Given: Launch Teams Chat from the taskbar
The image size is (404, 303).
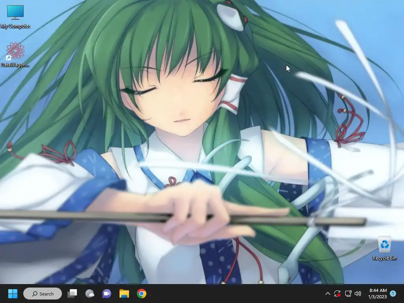Looking at the screenshot, I should click(x=107, y=294).
